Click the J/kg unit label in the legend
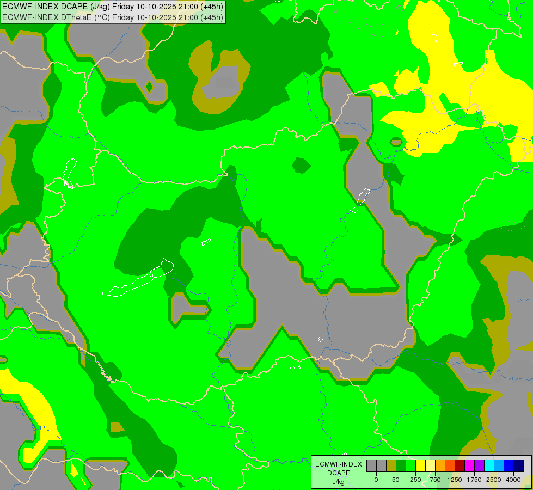The width and height of the screenshot is (533, 490). pyautogui.click(x=339, y=482)
